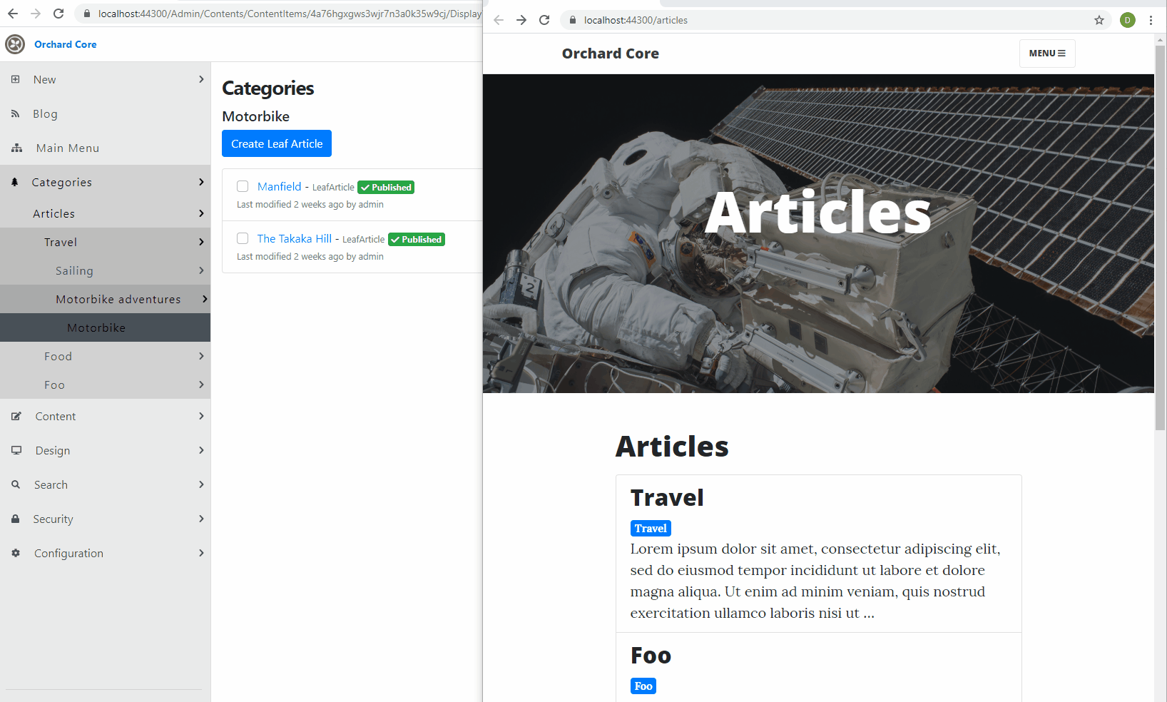Expand the Food submenu chevron
1167x702 pixels.
(x=201, y=356)
